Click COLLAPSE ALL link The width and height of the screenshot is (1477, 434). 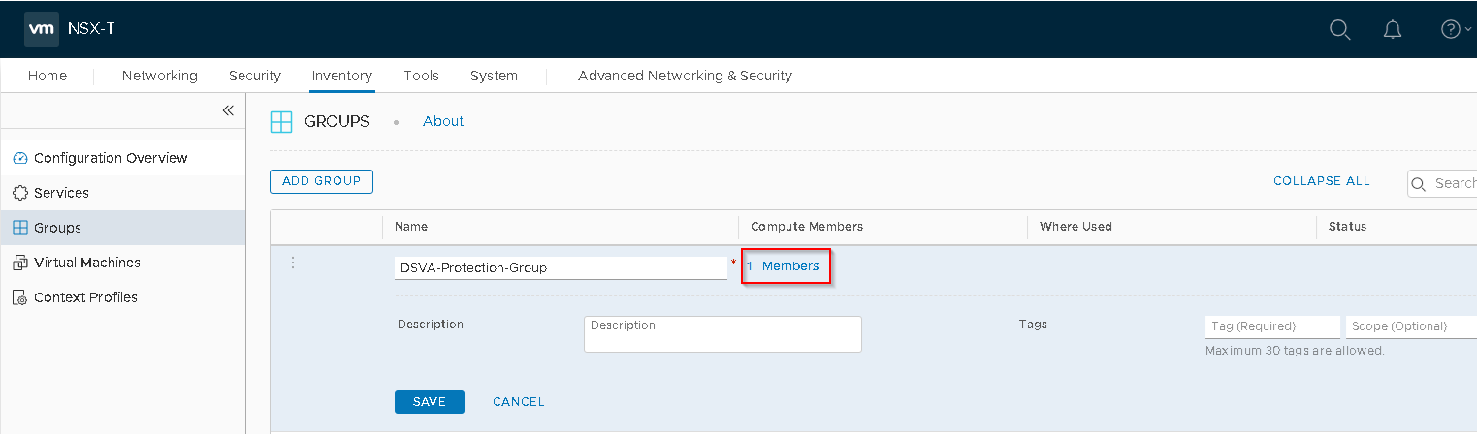coord(1321,181)
